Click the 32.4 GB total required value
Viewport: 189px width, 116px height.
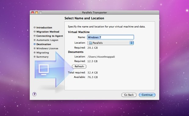pyautogui.click(x=93, y=73)
